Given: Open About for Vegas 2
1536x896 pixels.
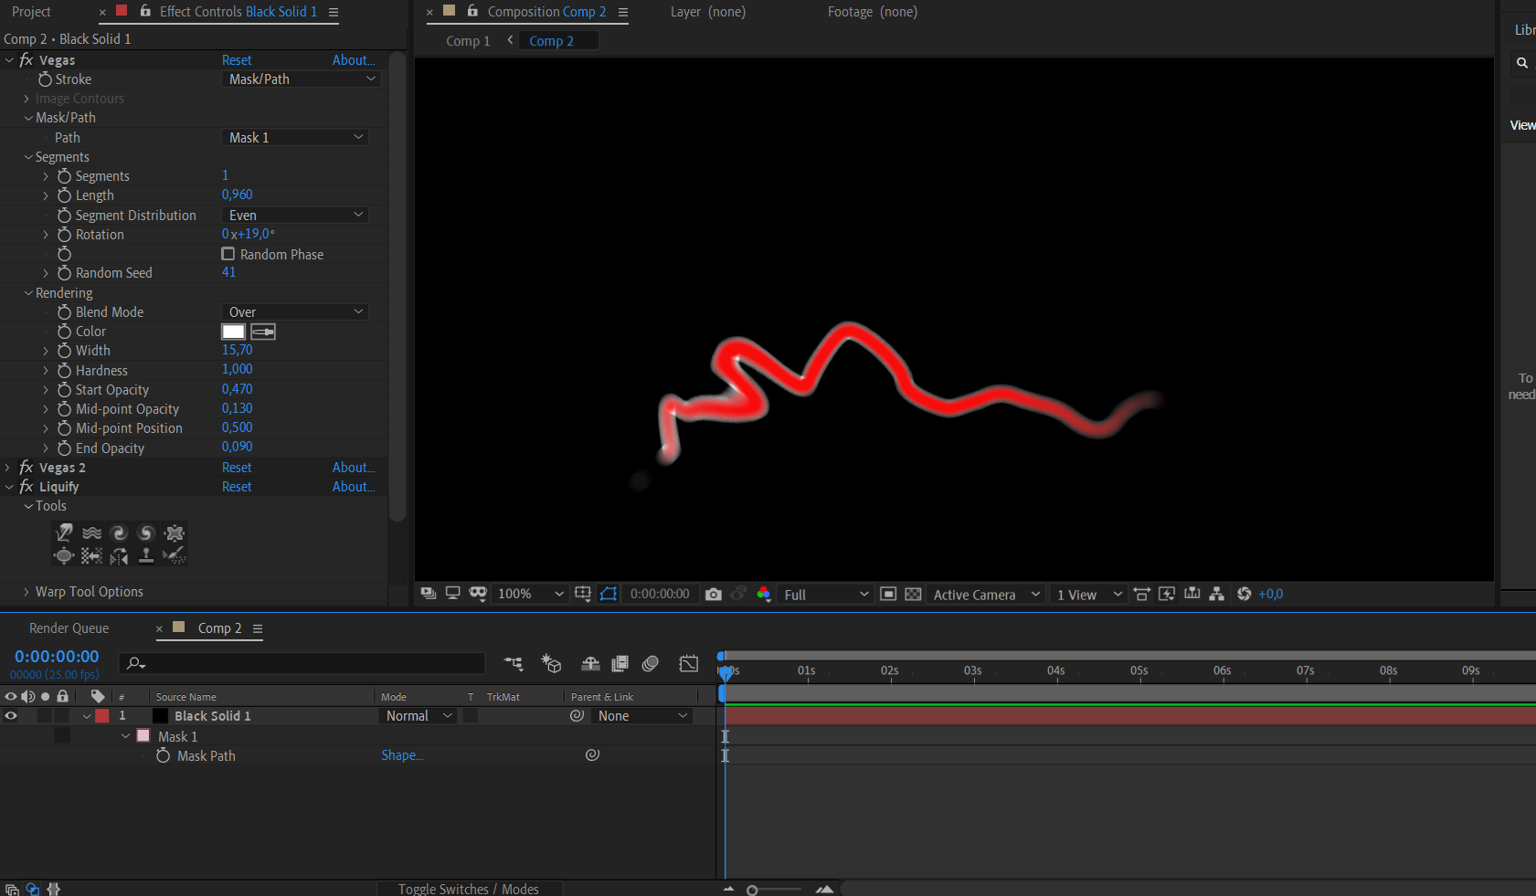Looking at the screenshot, I should pos(354,468).
